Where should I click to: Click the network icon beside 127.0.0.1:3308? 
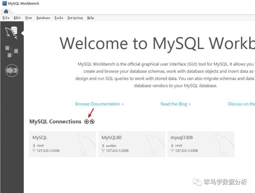(172, 151)
